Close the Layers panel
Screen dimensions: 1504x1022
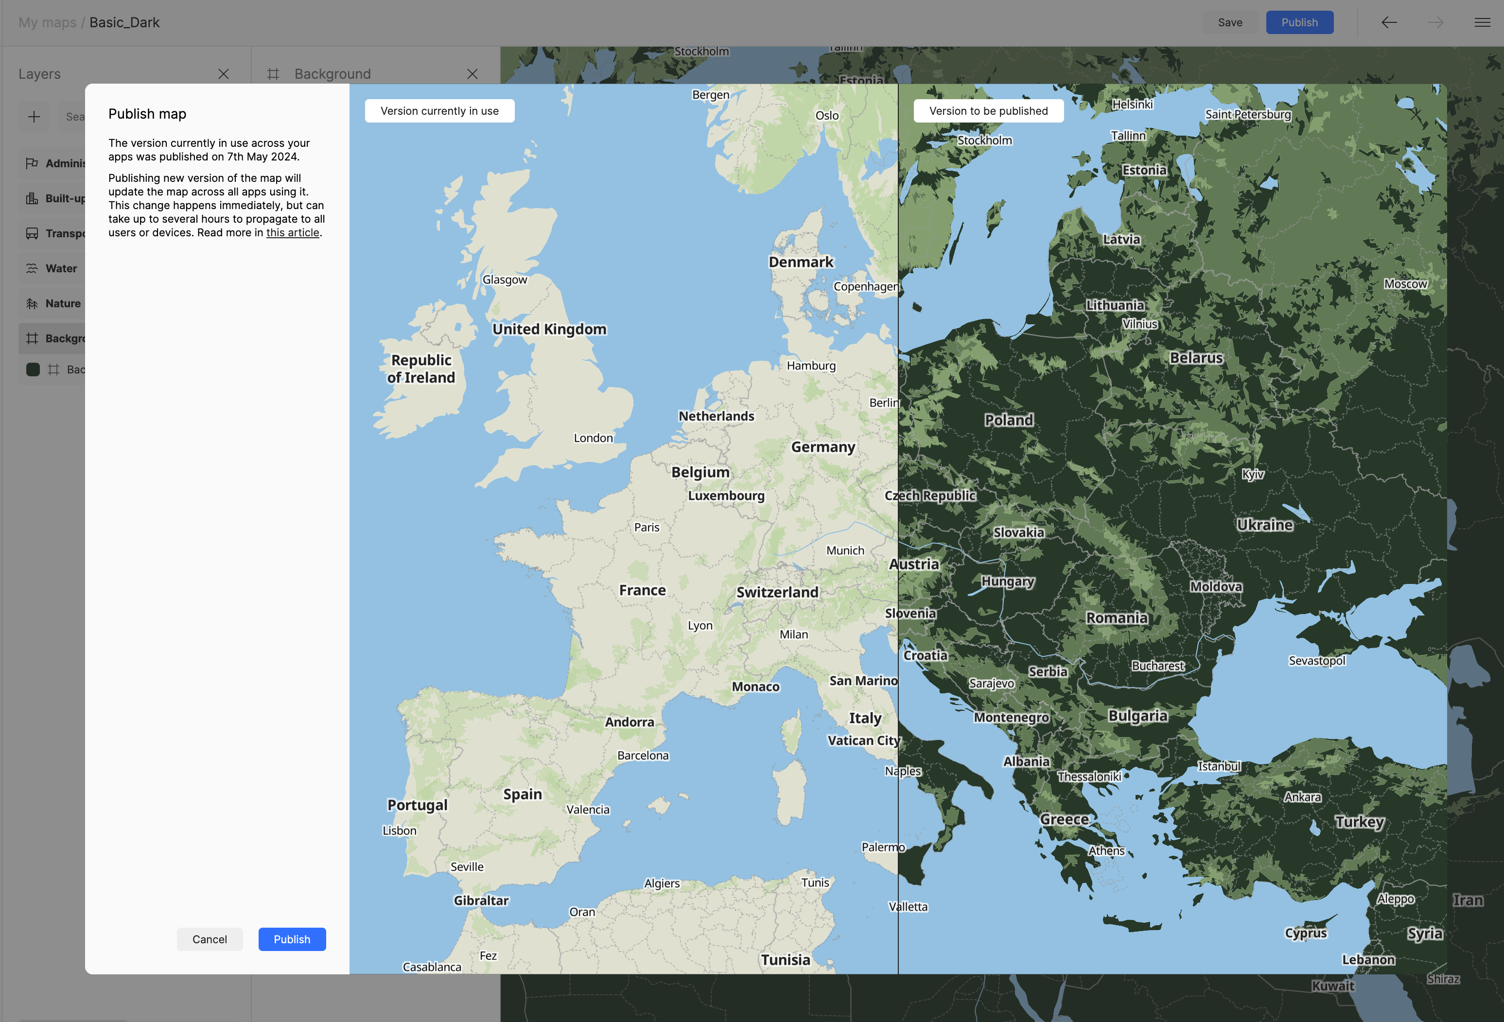(x=225, y=73)
